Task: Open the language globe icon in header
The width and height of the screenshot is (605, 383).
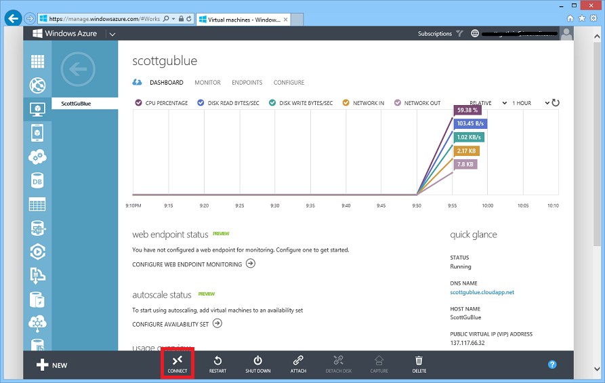Action: pos(475,34)
